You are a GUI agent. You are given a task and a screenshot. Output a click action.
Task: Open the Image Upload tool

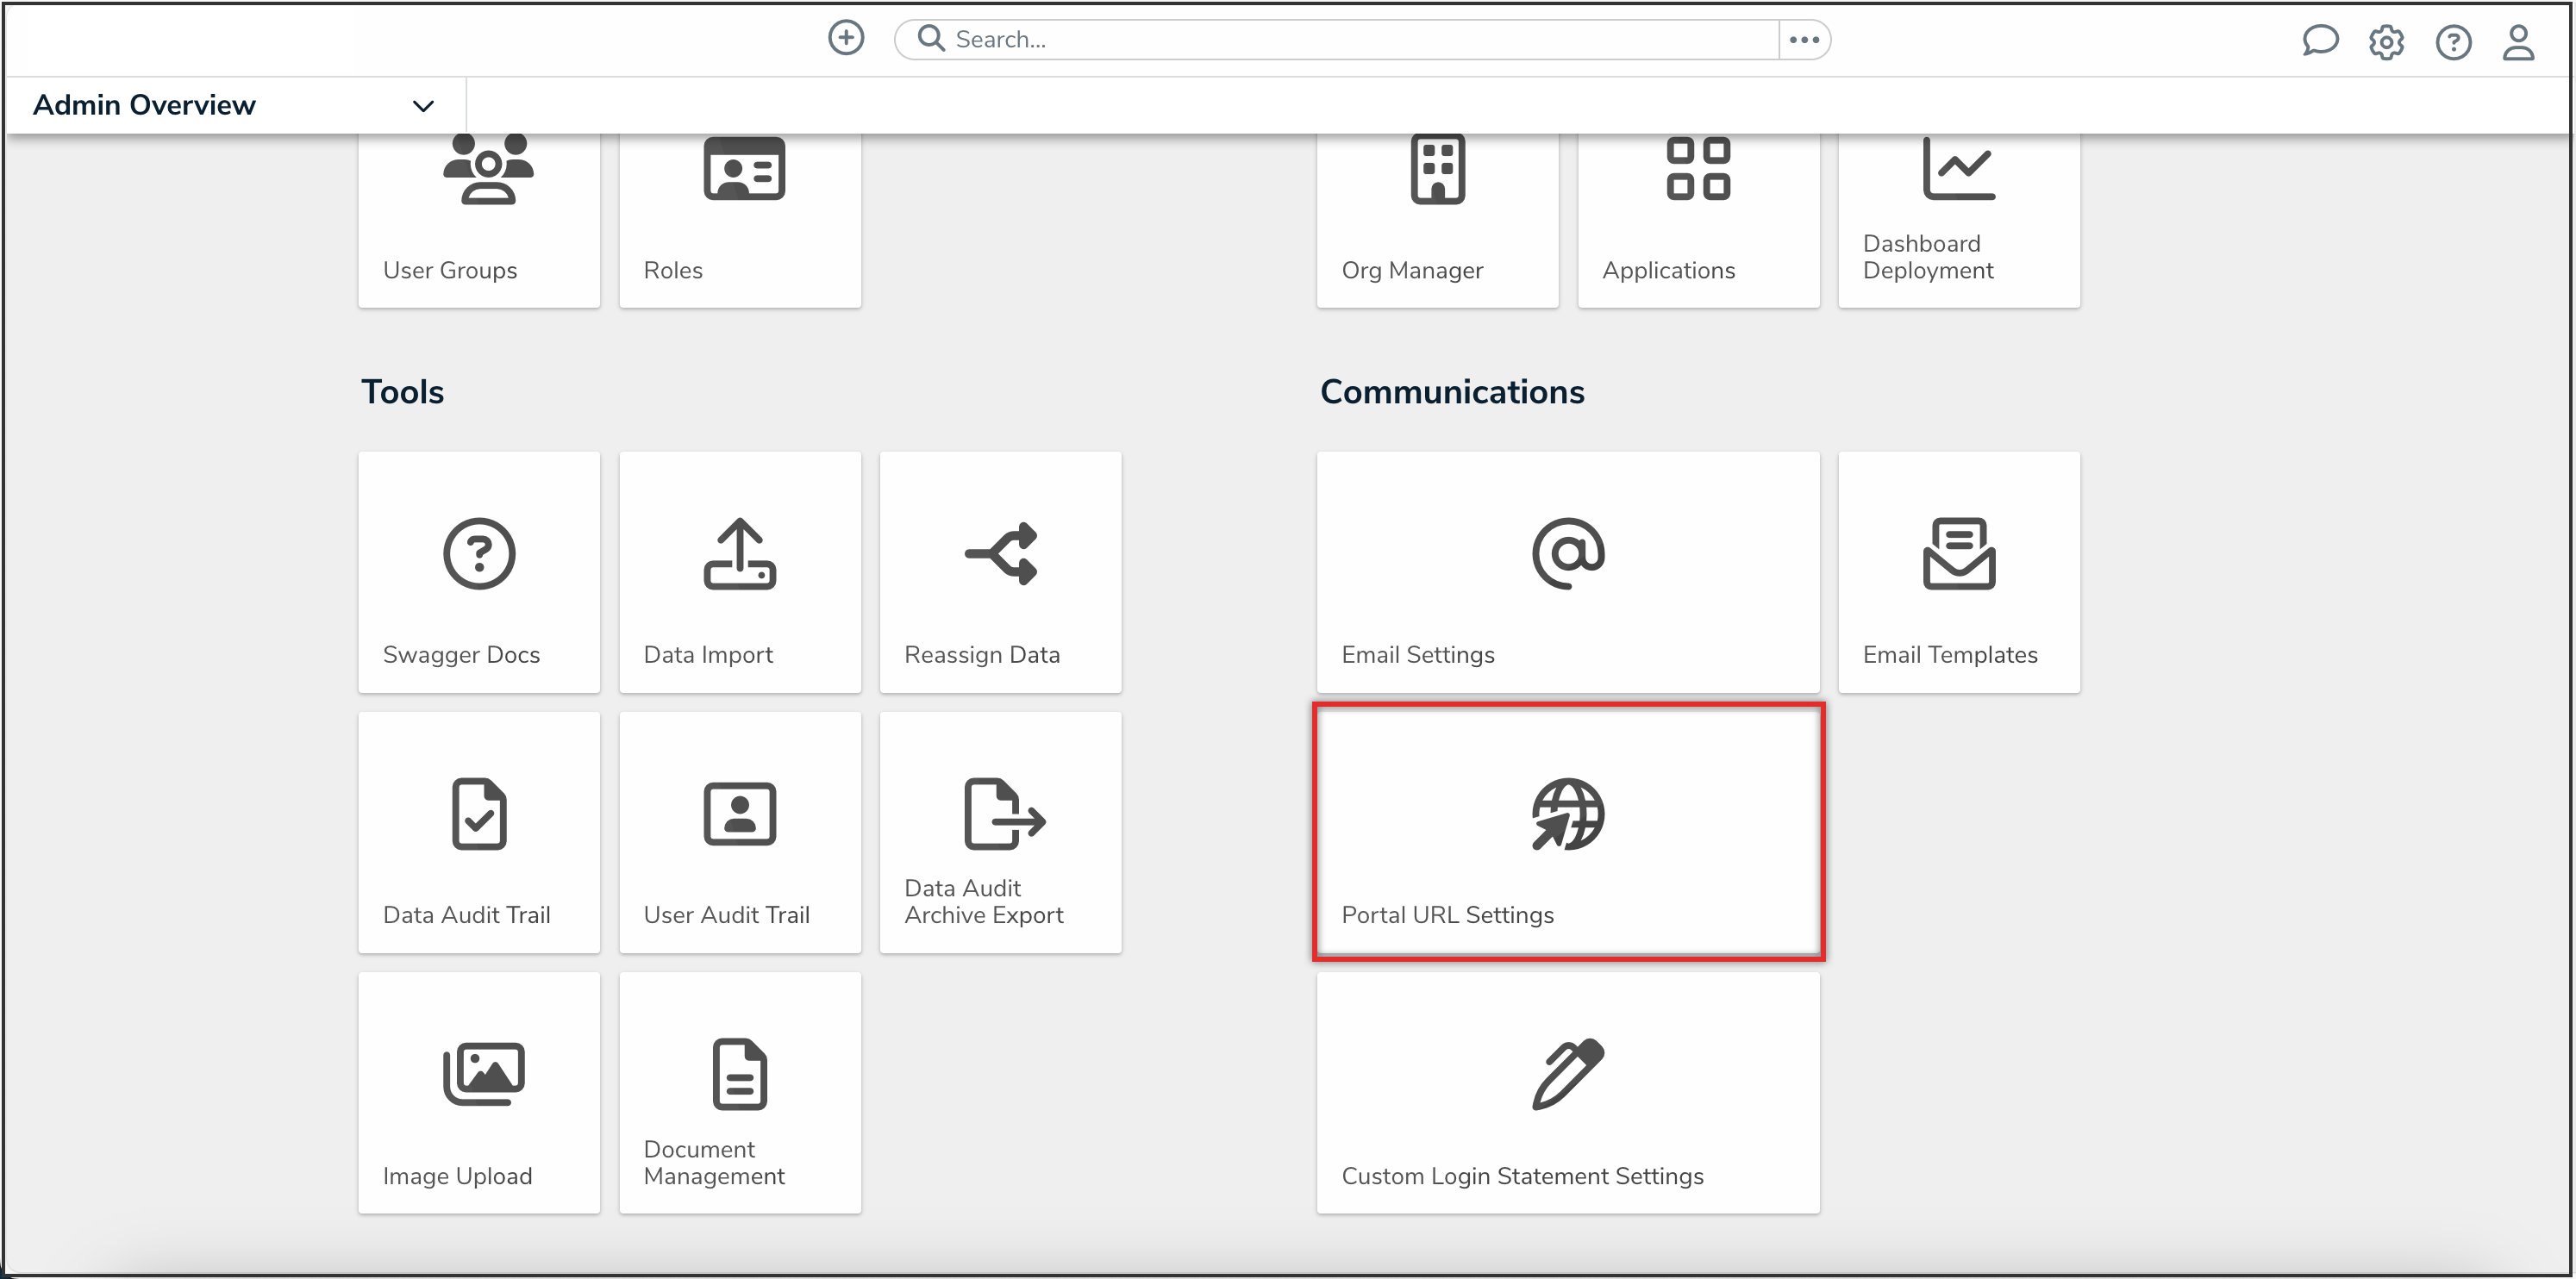479,1093
